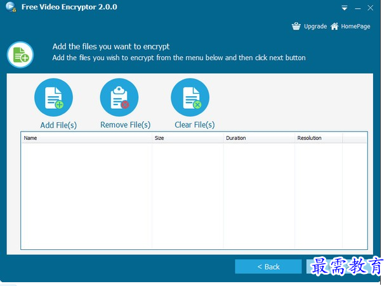Image resolution: width=389 pixels, height=286 pixels.
Task: Click the Add File(s) round icon
Action: coord(53,97)
